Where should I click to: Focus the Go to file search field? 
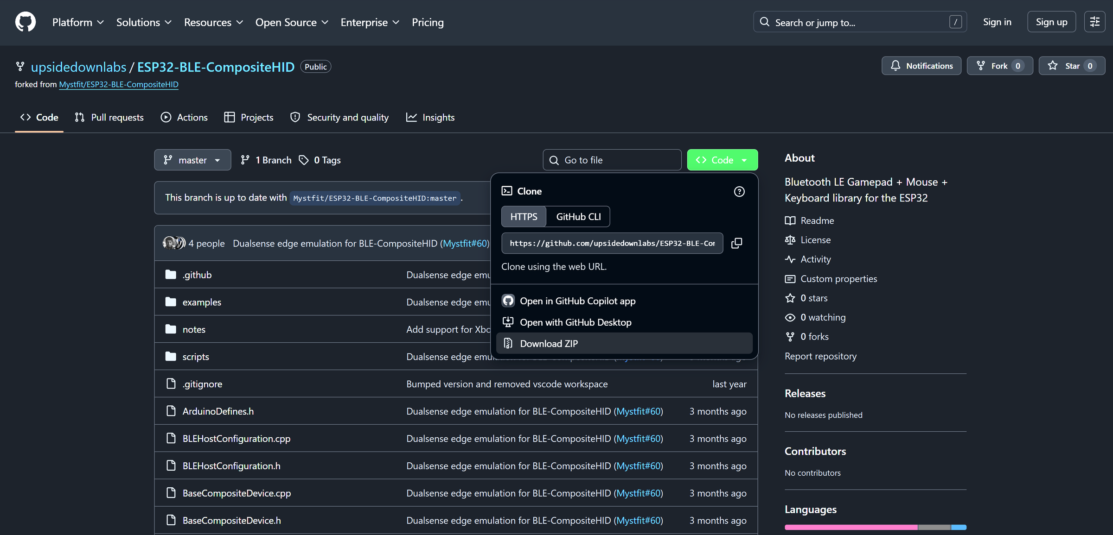[x=612, y=160]
